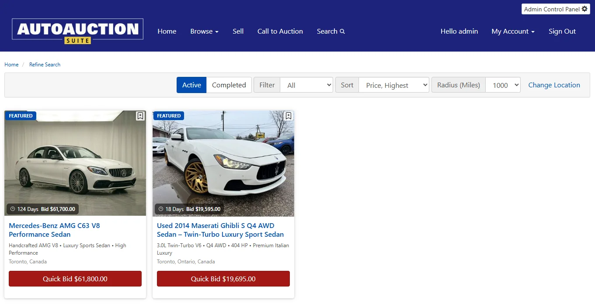595x304 pixels.
Task: Expand the My Account menu
Action: pyautogui.click(x=513, y=31)
